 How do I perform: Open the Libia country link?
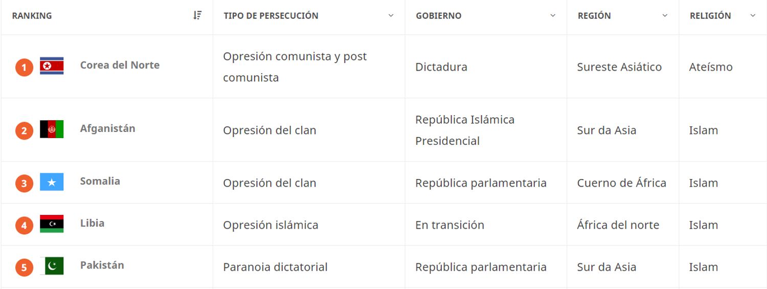click(92, 223)
